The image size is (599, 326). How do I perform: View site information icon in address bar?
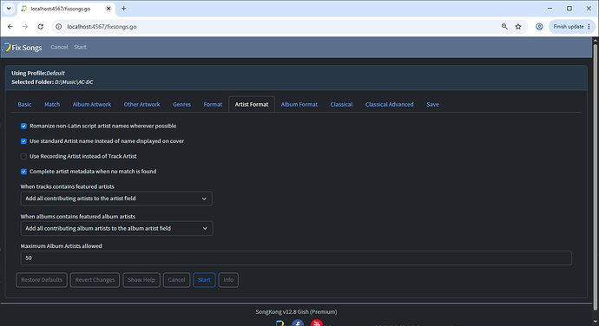58,27
